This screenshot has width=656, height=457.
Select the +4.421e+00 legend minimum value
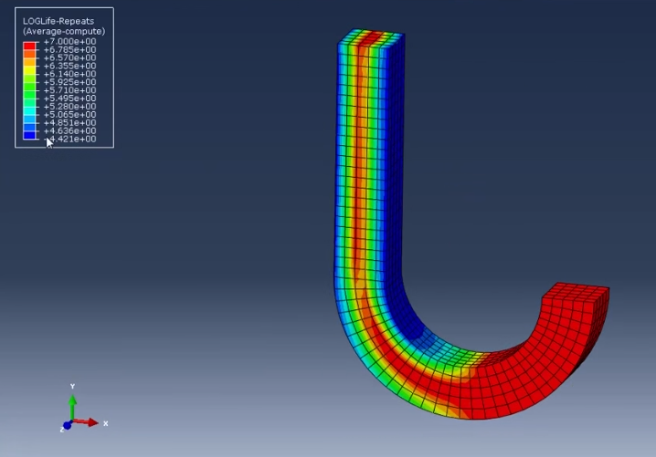(69, 139)
